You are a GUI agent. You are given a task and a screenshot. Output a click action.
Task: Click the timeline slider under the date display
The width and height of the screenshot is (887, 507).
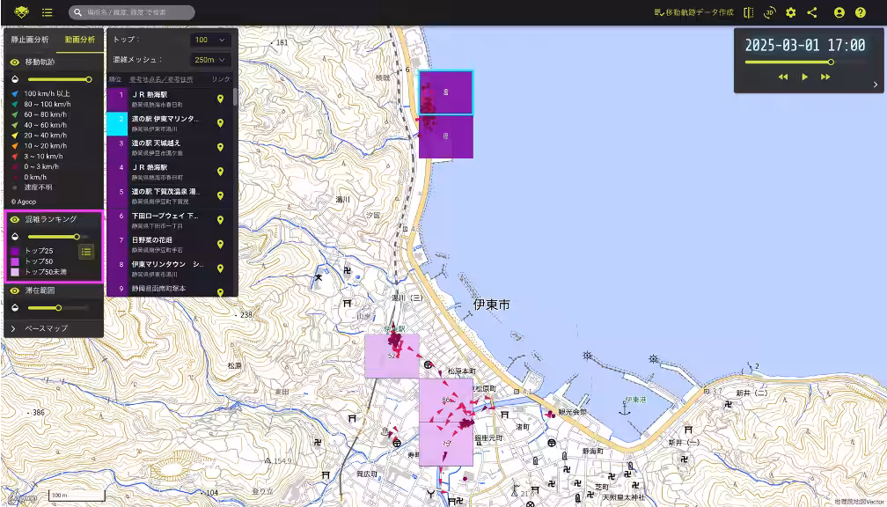(788, 62)
